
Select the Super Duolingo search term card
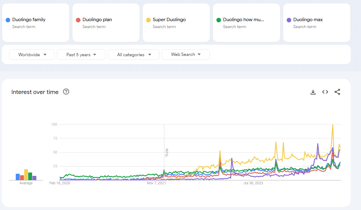pyautogui.click(x=176, y=23)
